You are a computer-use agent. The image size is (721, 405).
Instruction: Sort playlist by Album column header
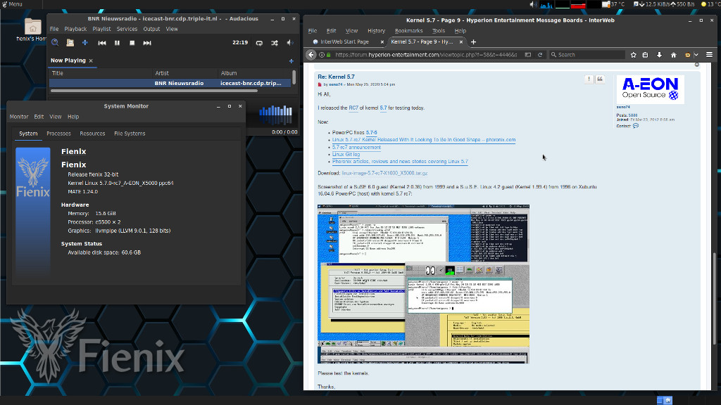[x=255, y=73]
